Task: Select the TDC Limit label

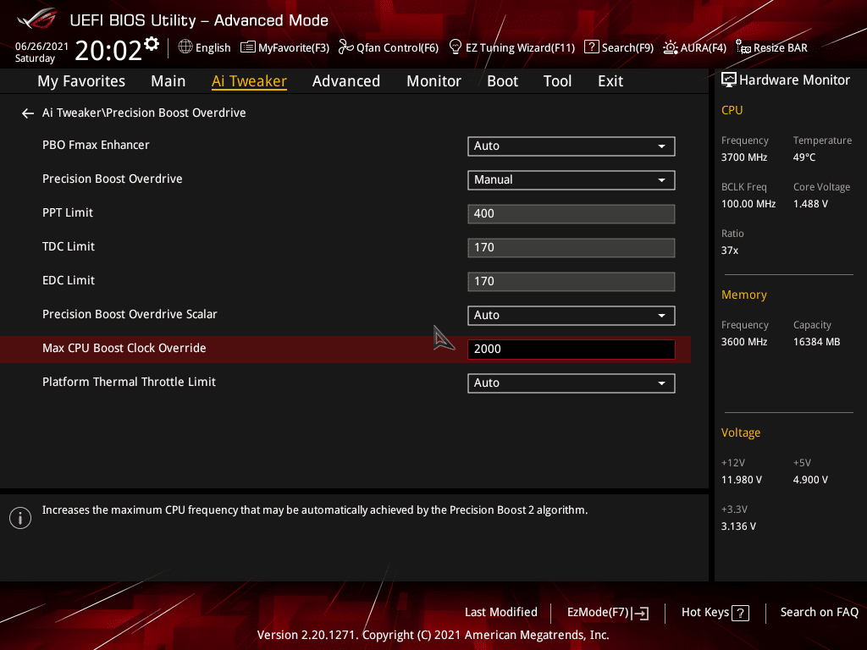Action: pos(69,246)
